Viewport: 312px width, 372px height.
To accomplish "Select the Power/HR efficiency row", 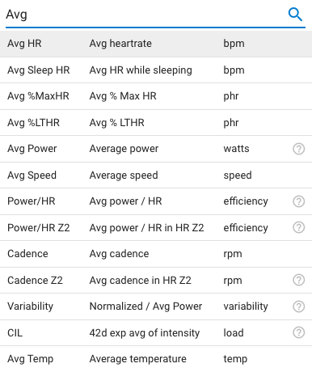I will pos(156,201).
